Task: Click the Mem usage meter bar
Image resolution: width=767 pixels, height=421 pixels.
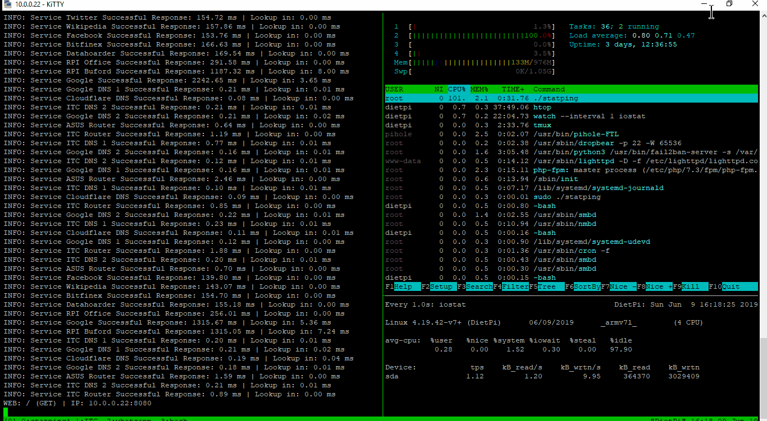Action: (x=474, y=62)
